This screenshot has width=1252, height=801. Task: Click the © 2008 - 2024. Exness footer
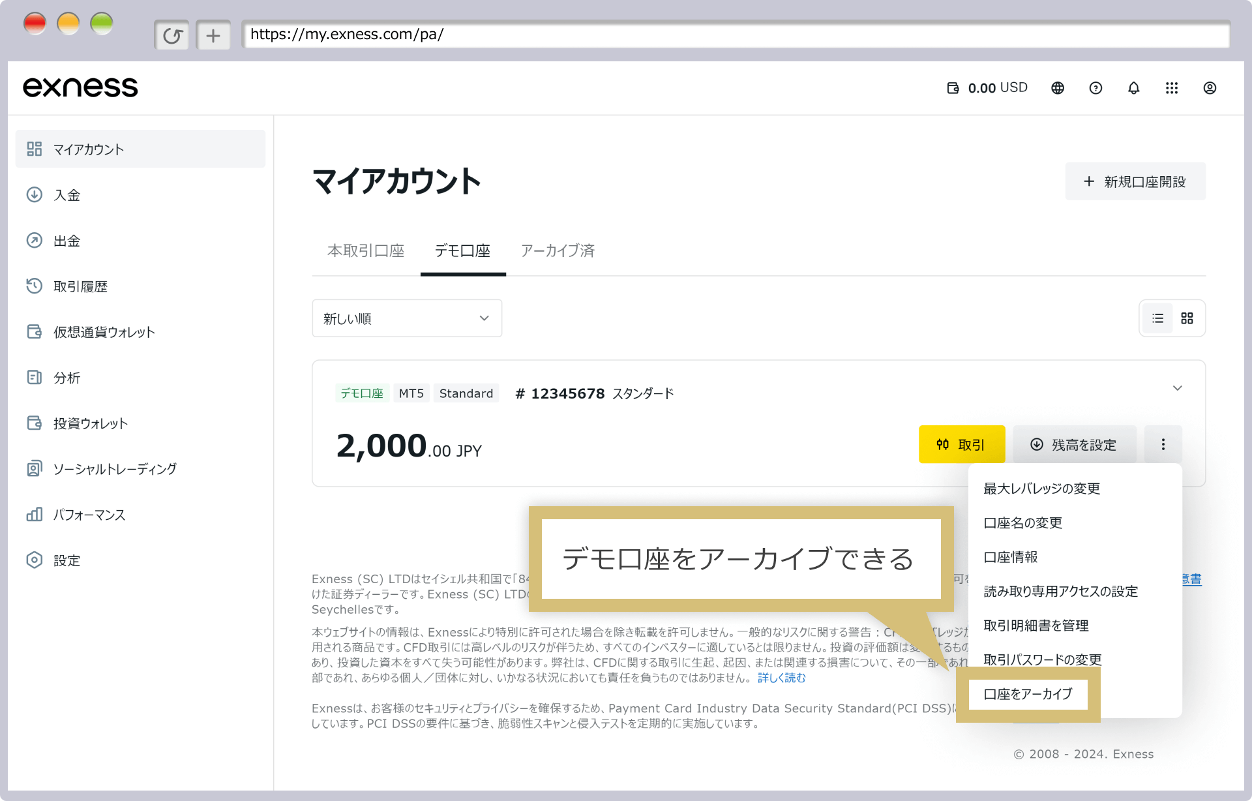pos(1084,754)
